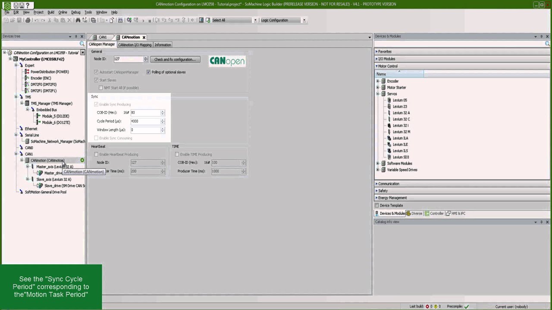This screenshot has width=552, height=310.
Task: Click the Lexium 05 servo icon
Action: click(389, 100)
